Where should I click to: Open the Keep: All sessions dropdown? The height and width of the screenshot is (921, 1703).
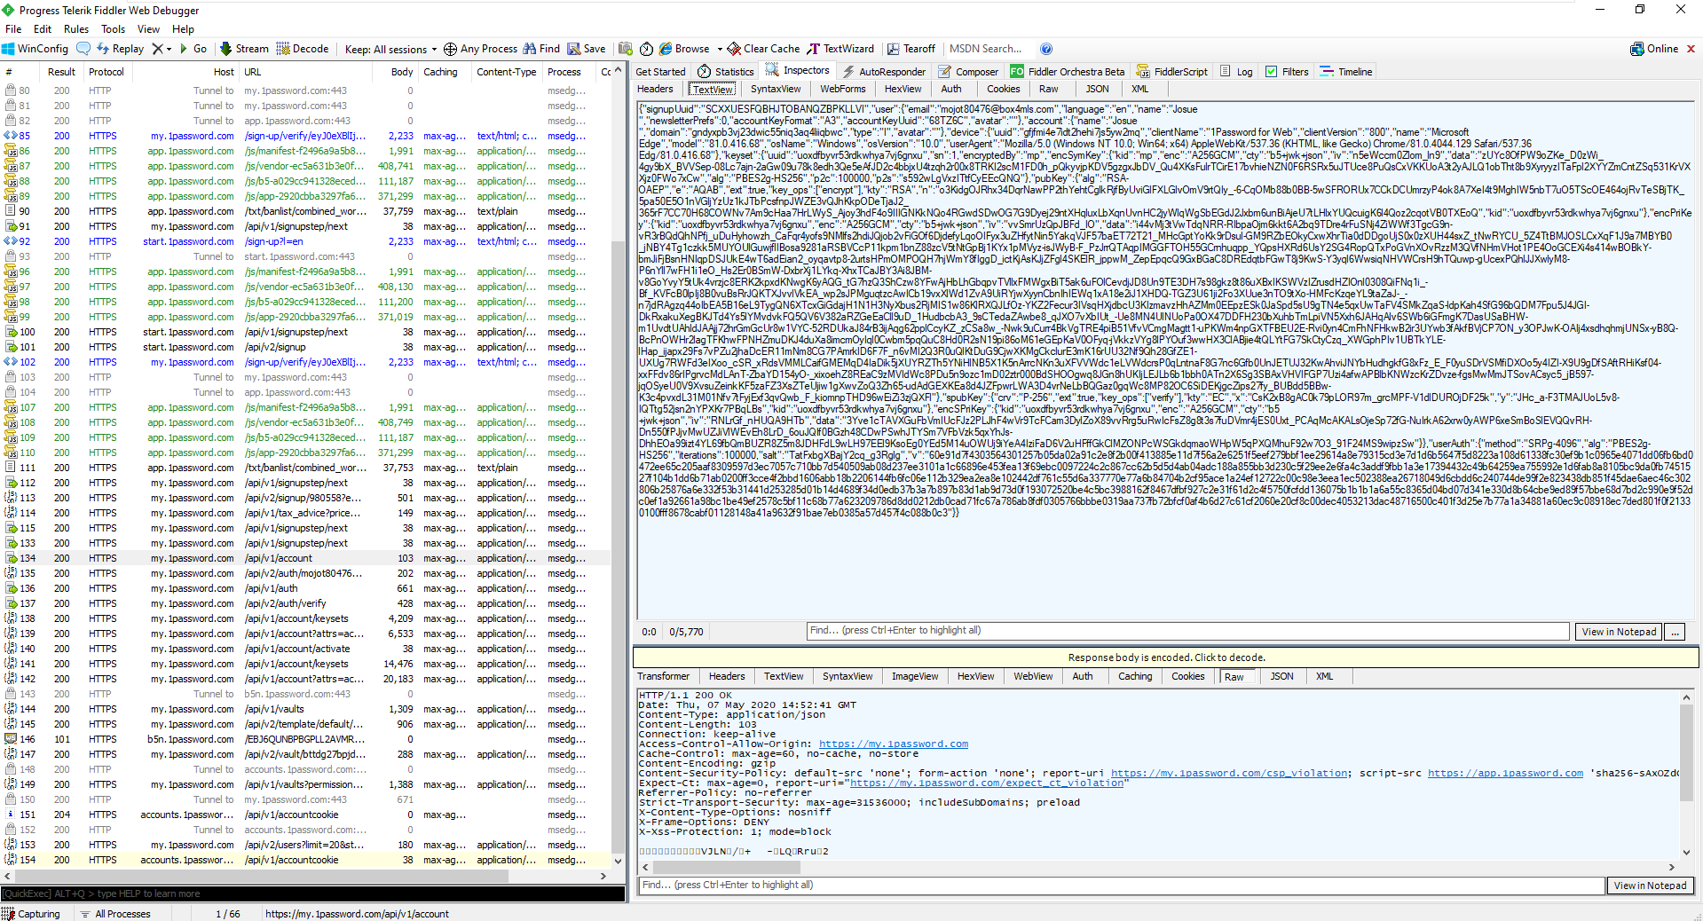pos(390,49)
